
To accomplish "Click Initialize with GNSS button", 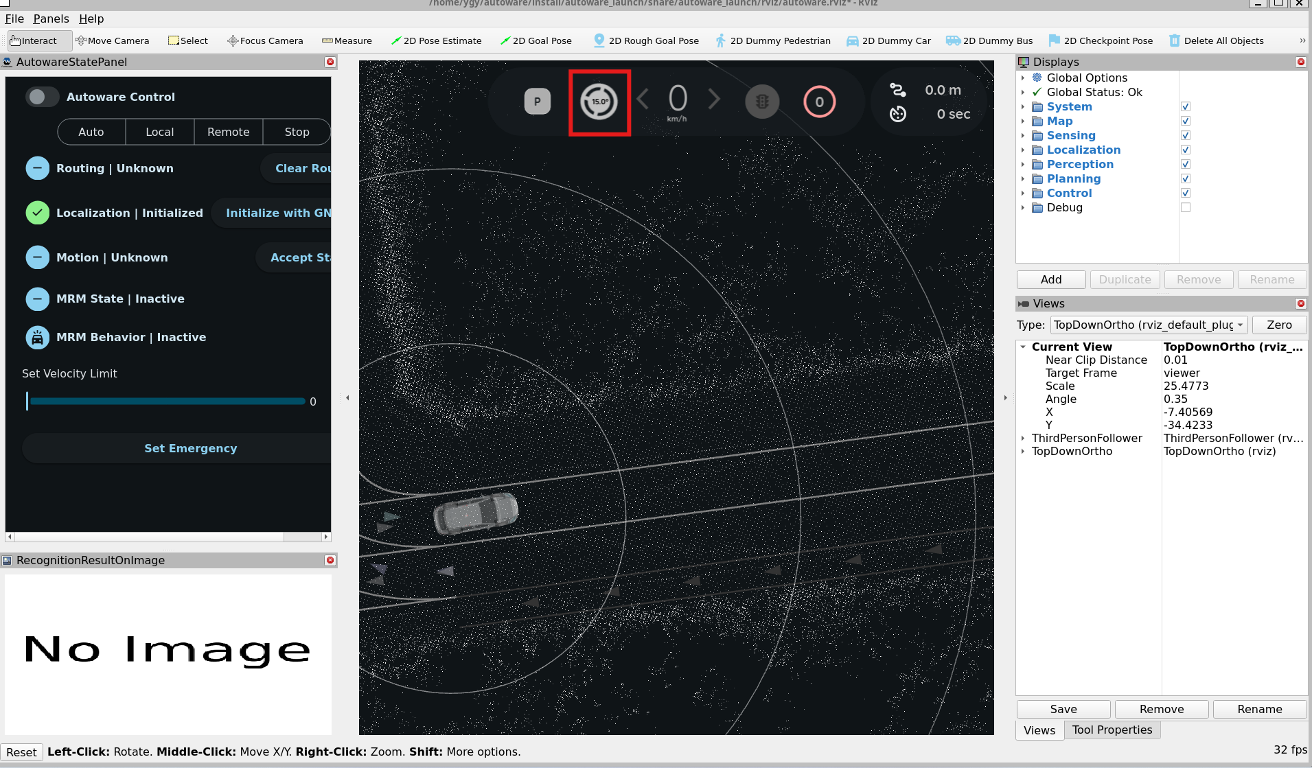I will (x=272, y=213).
